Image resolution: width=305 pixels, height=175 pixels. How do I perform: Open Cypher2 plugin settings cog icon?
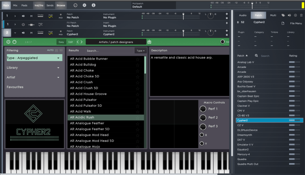click(x=8, y=42)
